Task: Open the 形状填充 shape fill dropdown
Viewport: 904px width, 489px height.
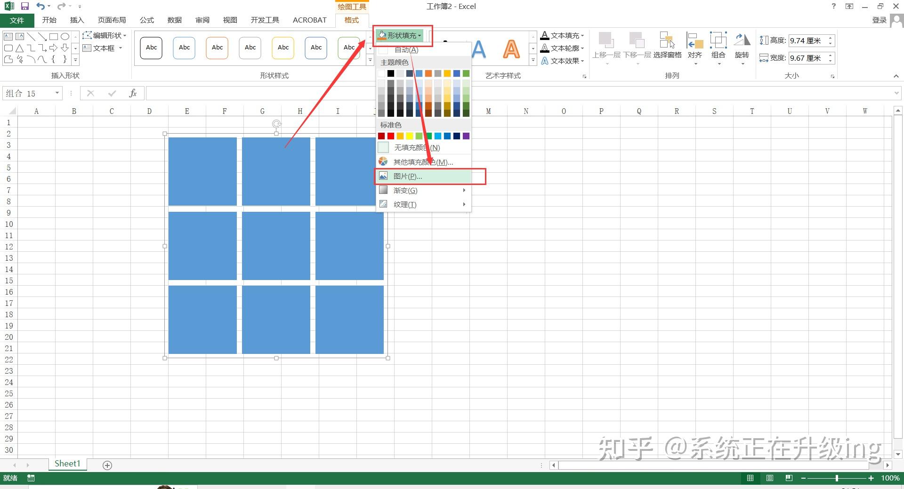Action: click(x=400, y=35)
